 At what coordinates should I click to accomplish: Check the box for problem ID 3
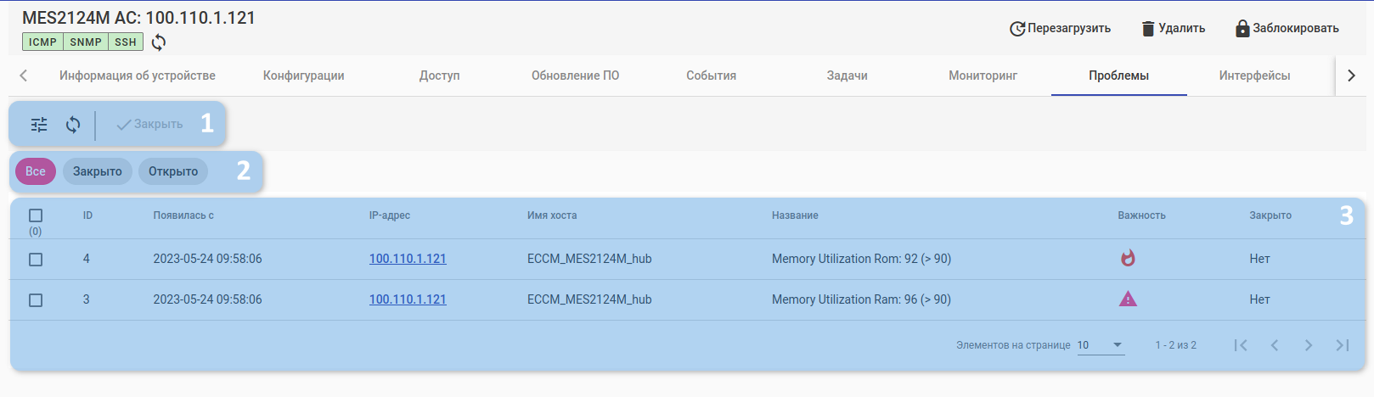coord(36,300)
